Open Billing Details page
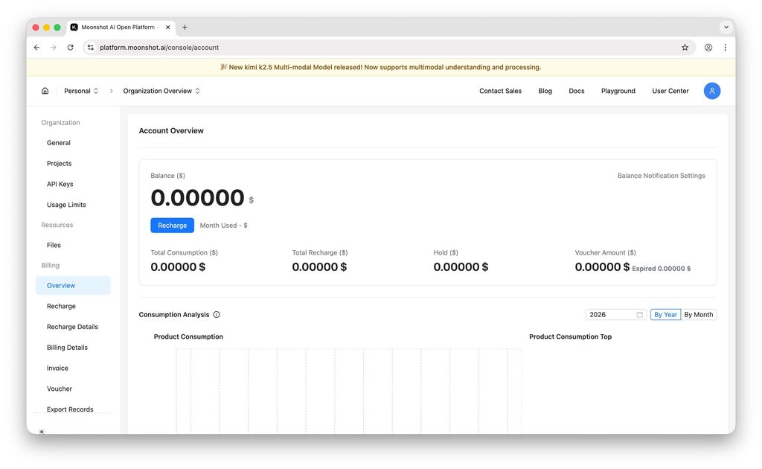Viewport: 762px width, 469px height. point(73,348)
